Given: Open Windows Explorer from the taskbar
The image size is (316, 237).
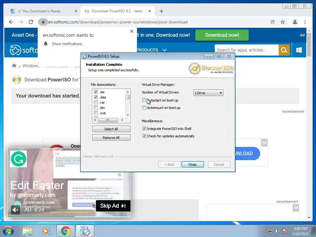Looking at the screenshot, I should [27, 231].
